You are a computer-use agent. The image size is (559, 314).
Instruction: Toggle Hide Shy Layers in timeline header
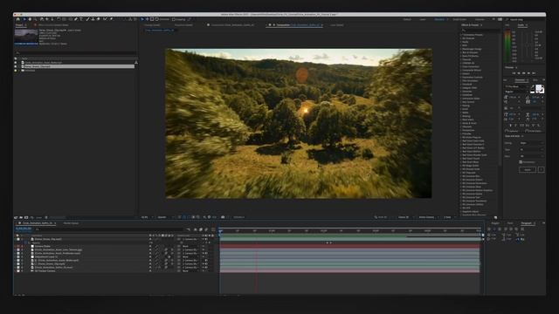coord(196,229)
